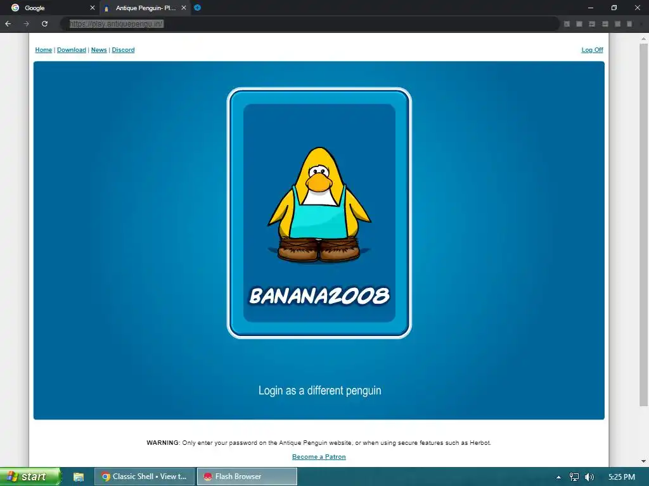
Task: Show hidden system tray icons
Action: coord(558,477)
